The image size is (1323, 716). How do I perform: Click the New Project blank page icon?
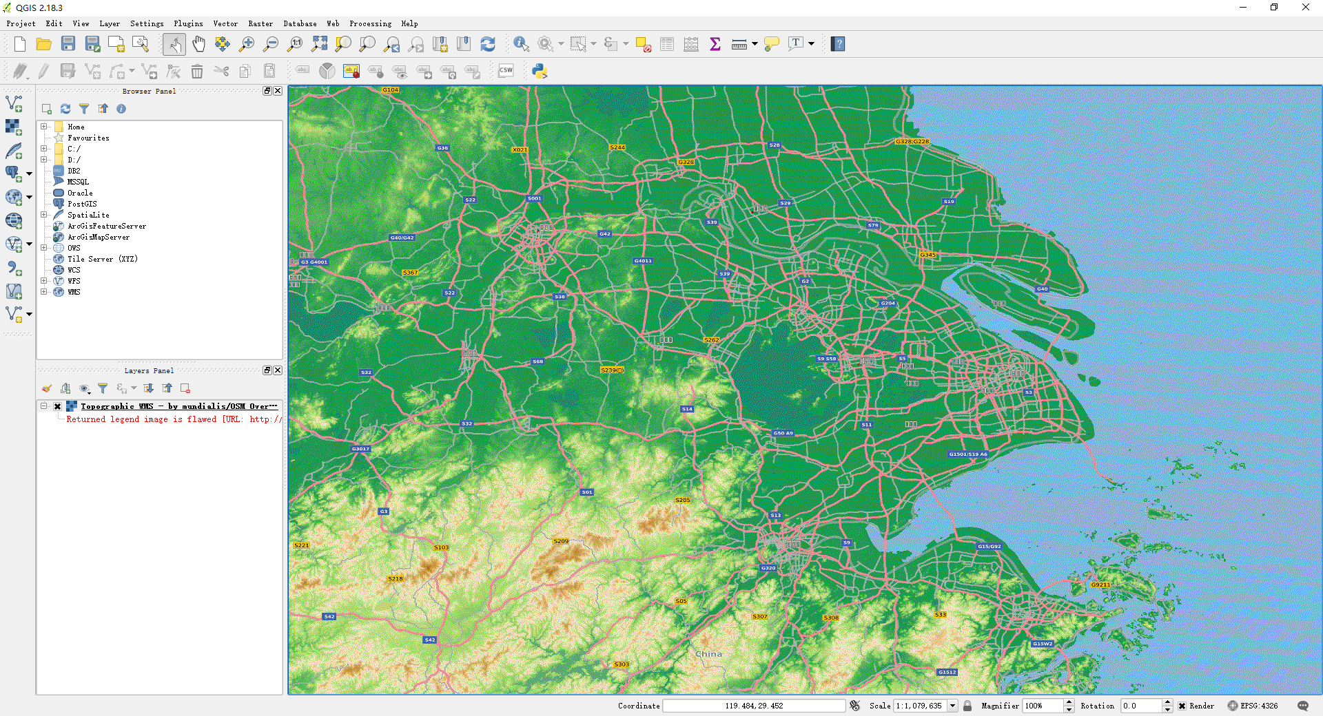[20, 45]
